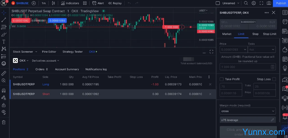
Task: Click the redo arrow
Action: (137, 3)
